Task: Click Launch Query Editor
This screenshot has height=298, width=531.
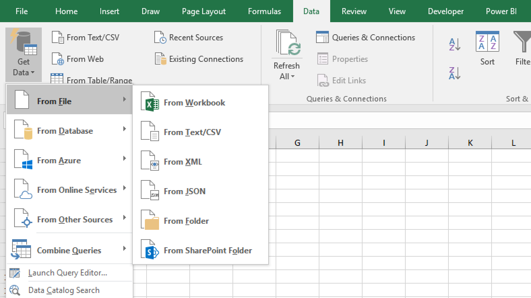Action: (x=67, y=273)
